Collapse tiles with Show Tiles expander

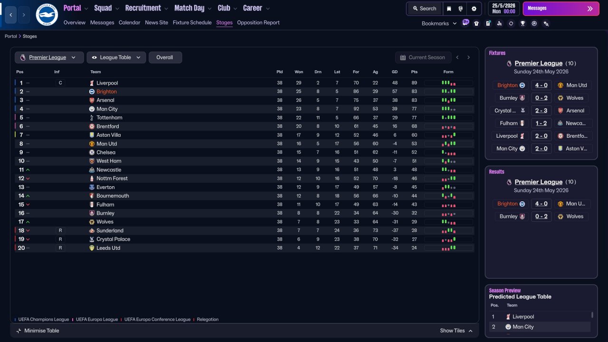click(x=456, y=331)
